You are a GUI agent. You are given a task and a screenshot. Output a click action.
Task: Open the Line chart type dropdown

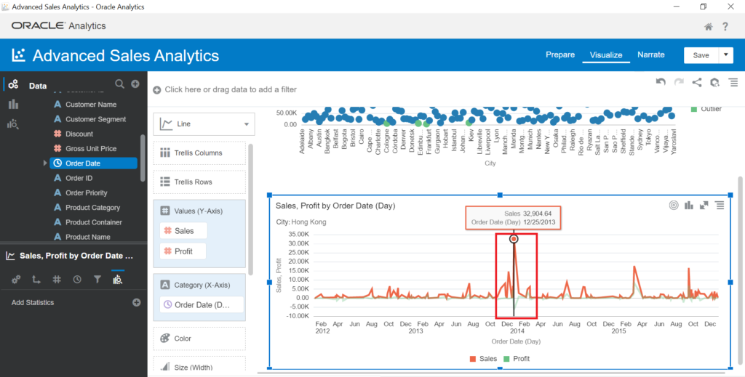[204, 124]
